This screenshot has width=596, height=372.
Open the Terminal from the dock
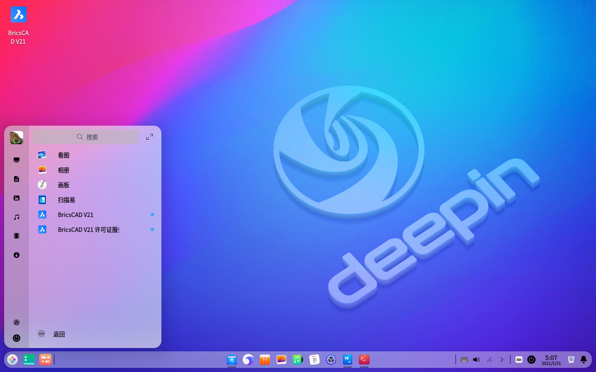(x=364, y=360)
